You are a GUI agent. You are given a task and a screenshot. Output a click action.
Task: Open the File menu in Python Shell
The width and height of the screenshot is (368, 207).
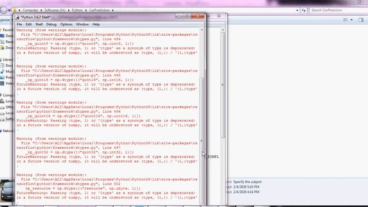[19, 24]
